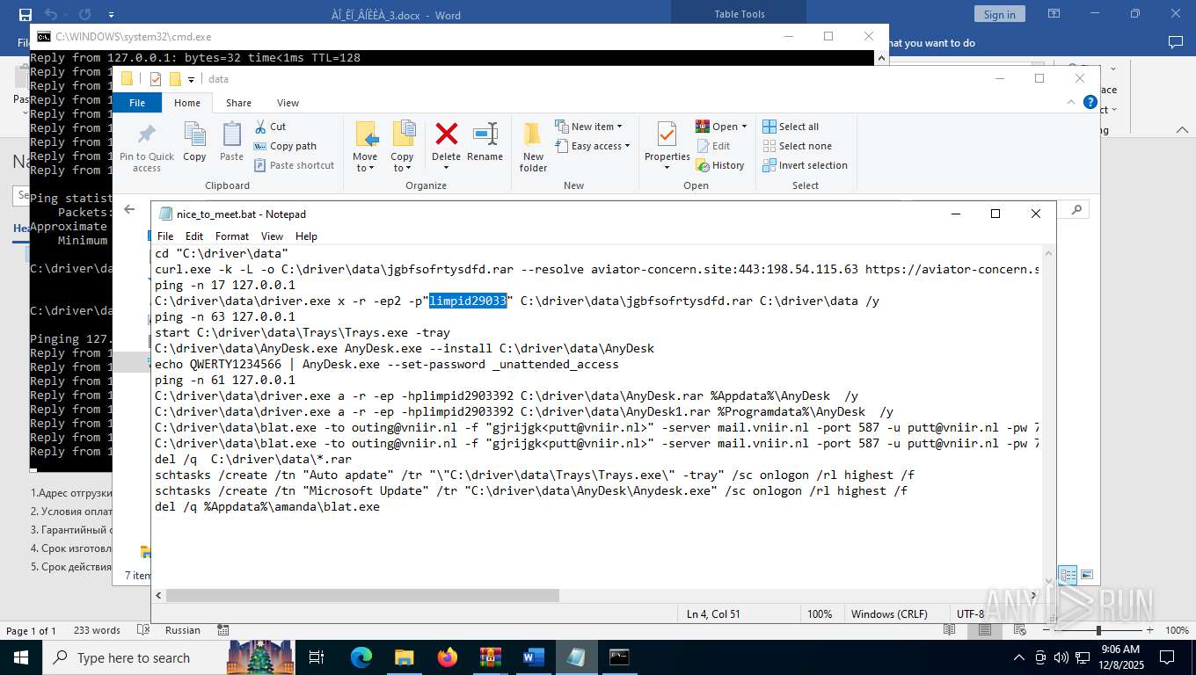Click Undo in Word's quick access toolbar
1196x675 pixels.
point(50,14)
